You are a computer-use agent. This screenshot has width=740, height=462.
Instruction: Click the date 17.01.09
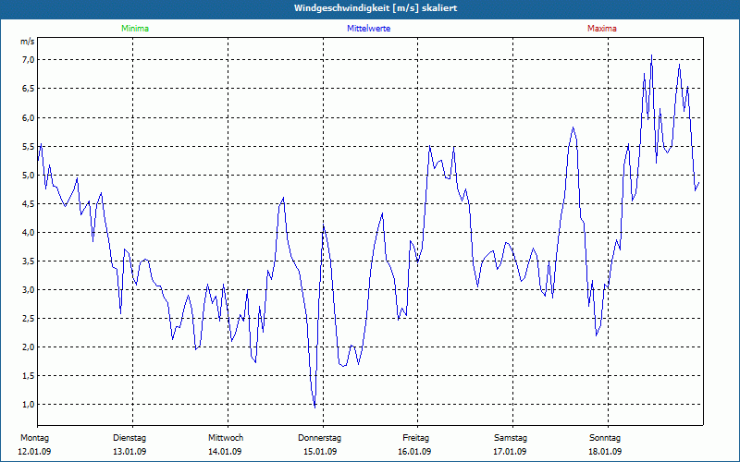(510, 452)
